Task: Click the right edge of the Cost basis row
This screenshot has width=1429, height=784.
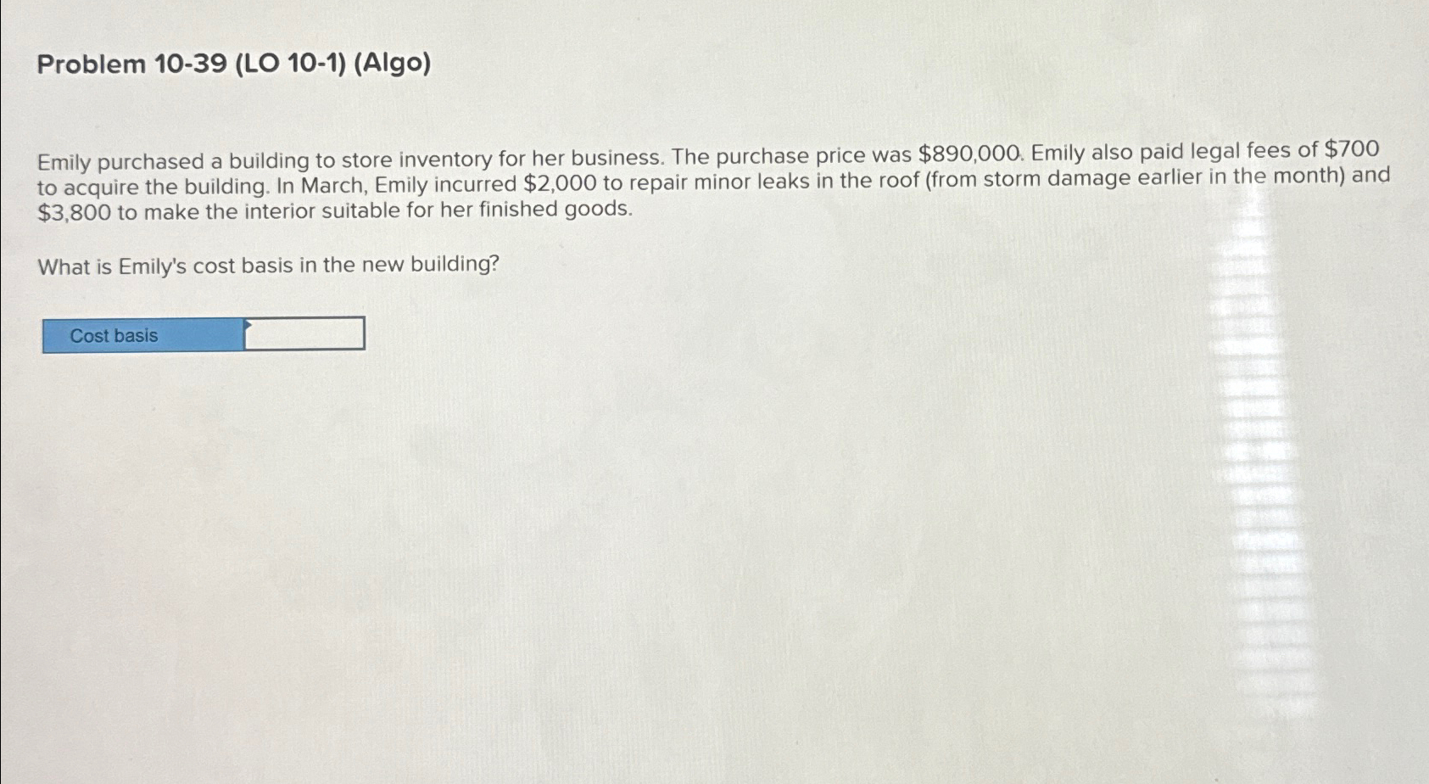Action: [x=362, y=334]
